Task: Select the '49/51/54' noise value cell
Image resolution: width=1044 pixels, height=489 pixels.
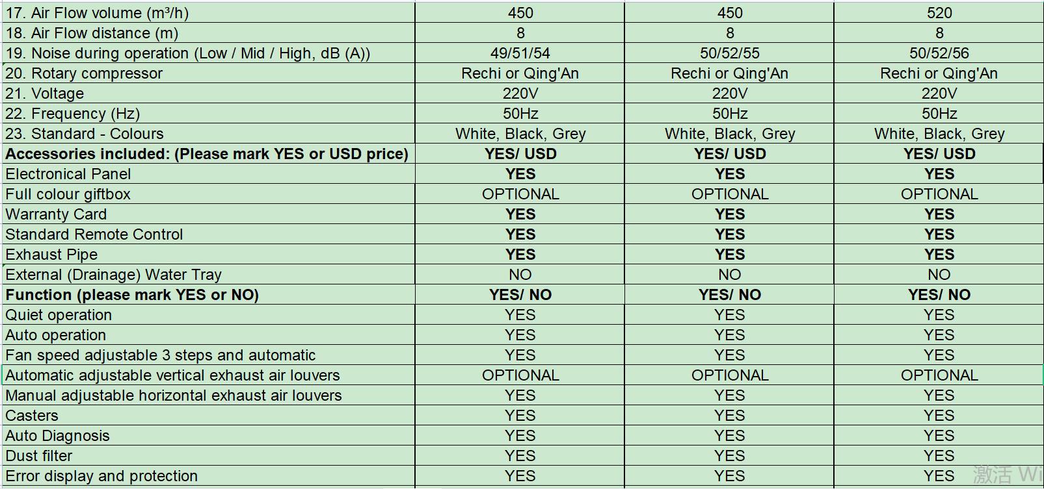Action: (520, 53)
